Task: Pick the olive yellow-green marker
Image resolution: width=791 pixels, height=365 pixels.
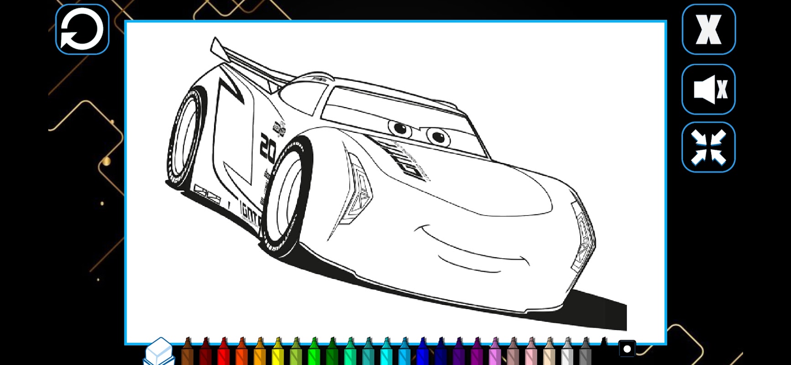Action: pyautogui.click(x=296, y=351)
